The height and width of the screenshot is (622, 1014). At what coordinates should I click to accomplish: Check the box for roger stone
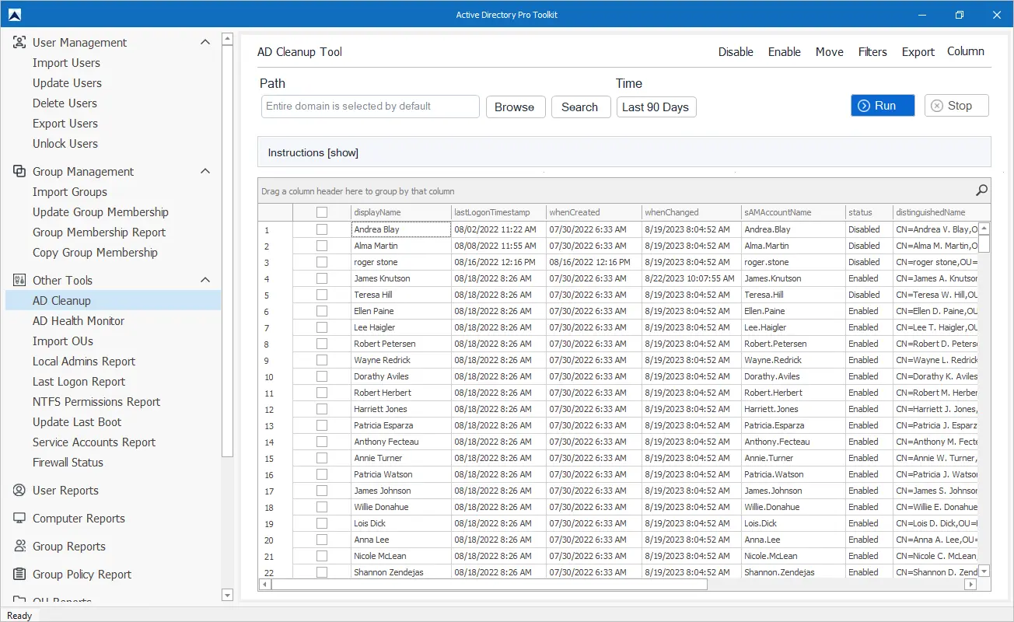pos(322,262)
